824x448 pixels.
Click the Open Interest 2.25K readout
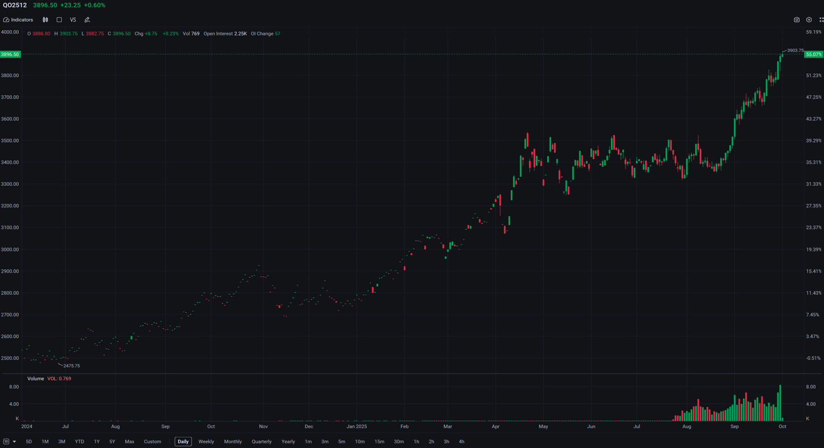pos(225,34)
